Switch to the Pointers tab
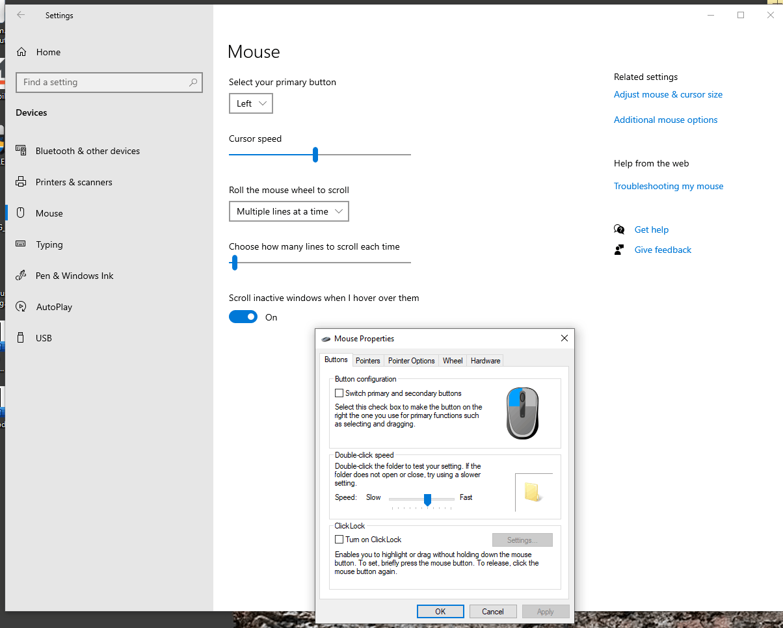 pos(368,360)
